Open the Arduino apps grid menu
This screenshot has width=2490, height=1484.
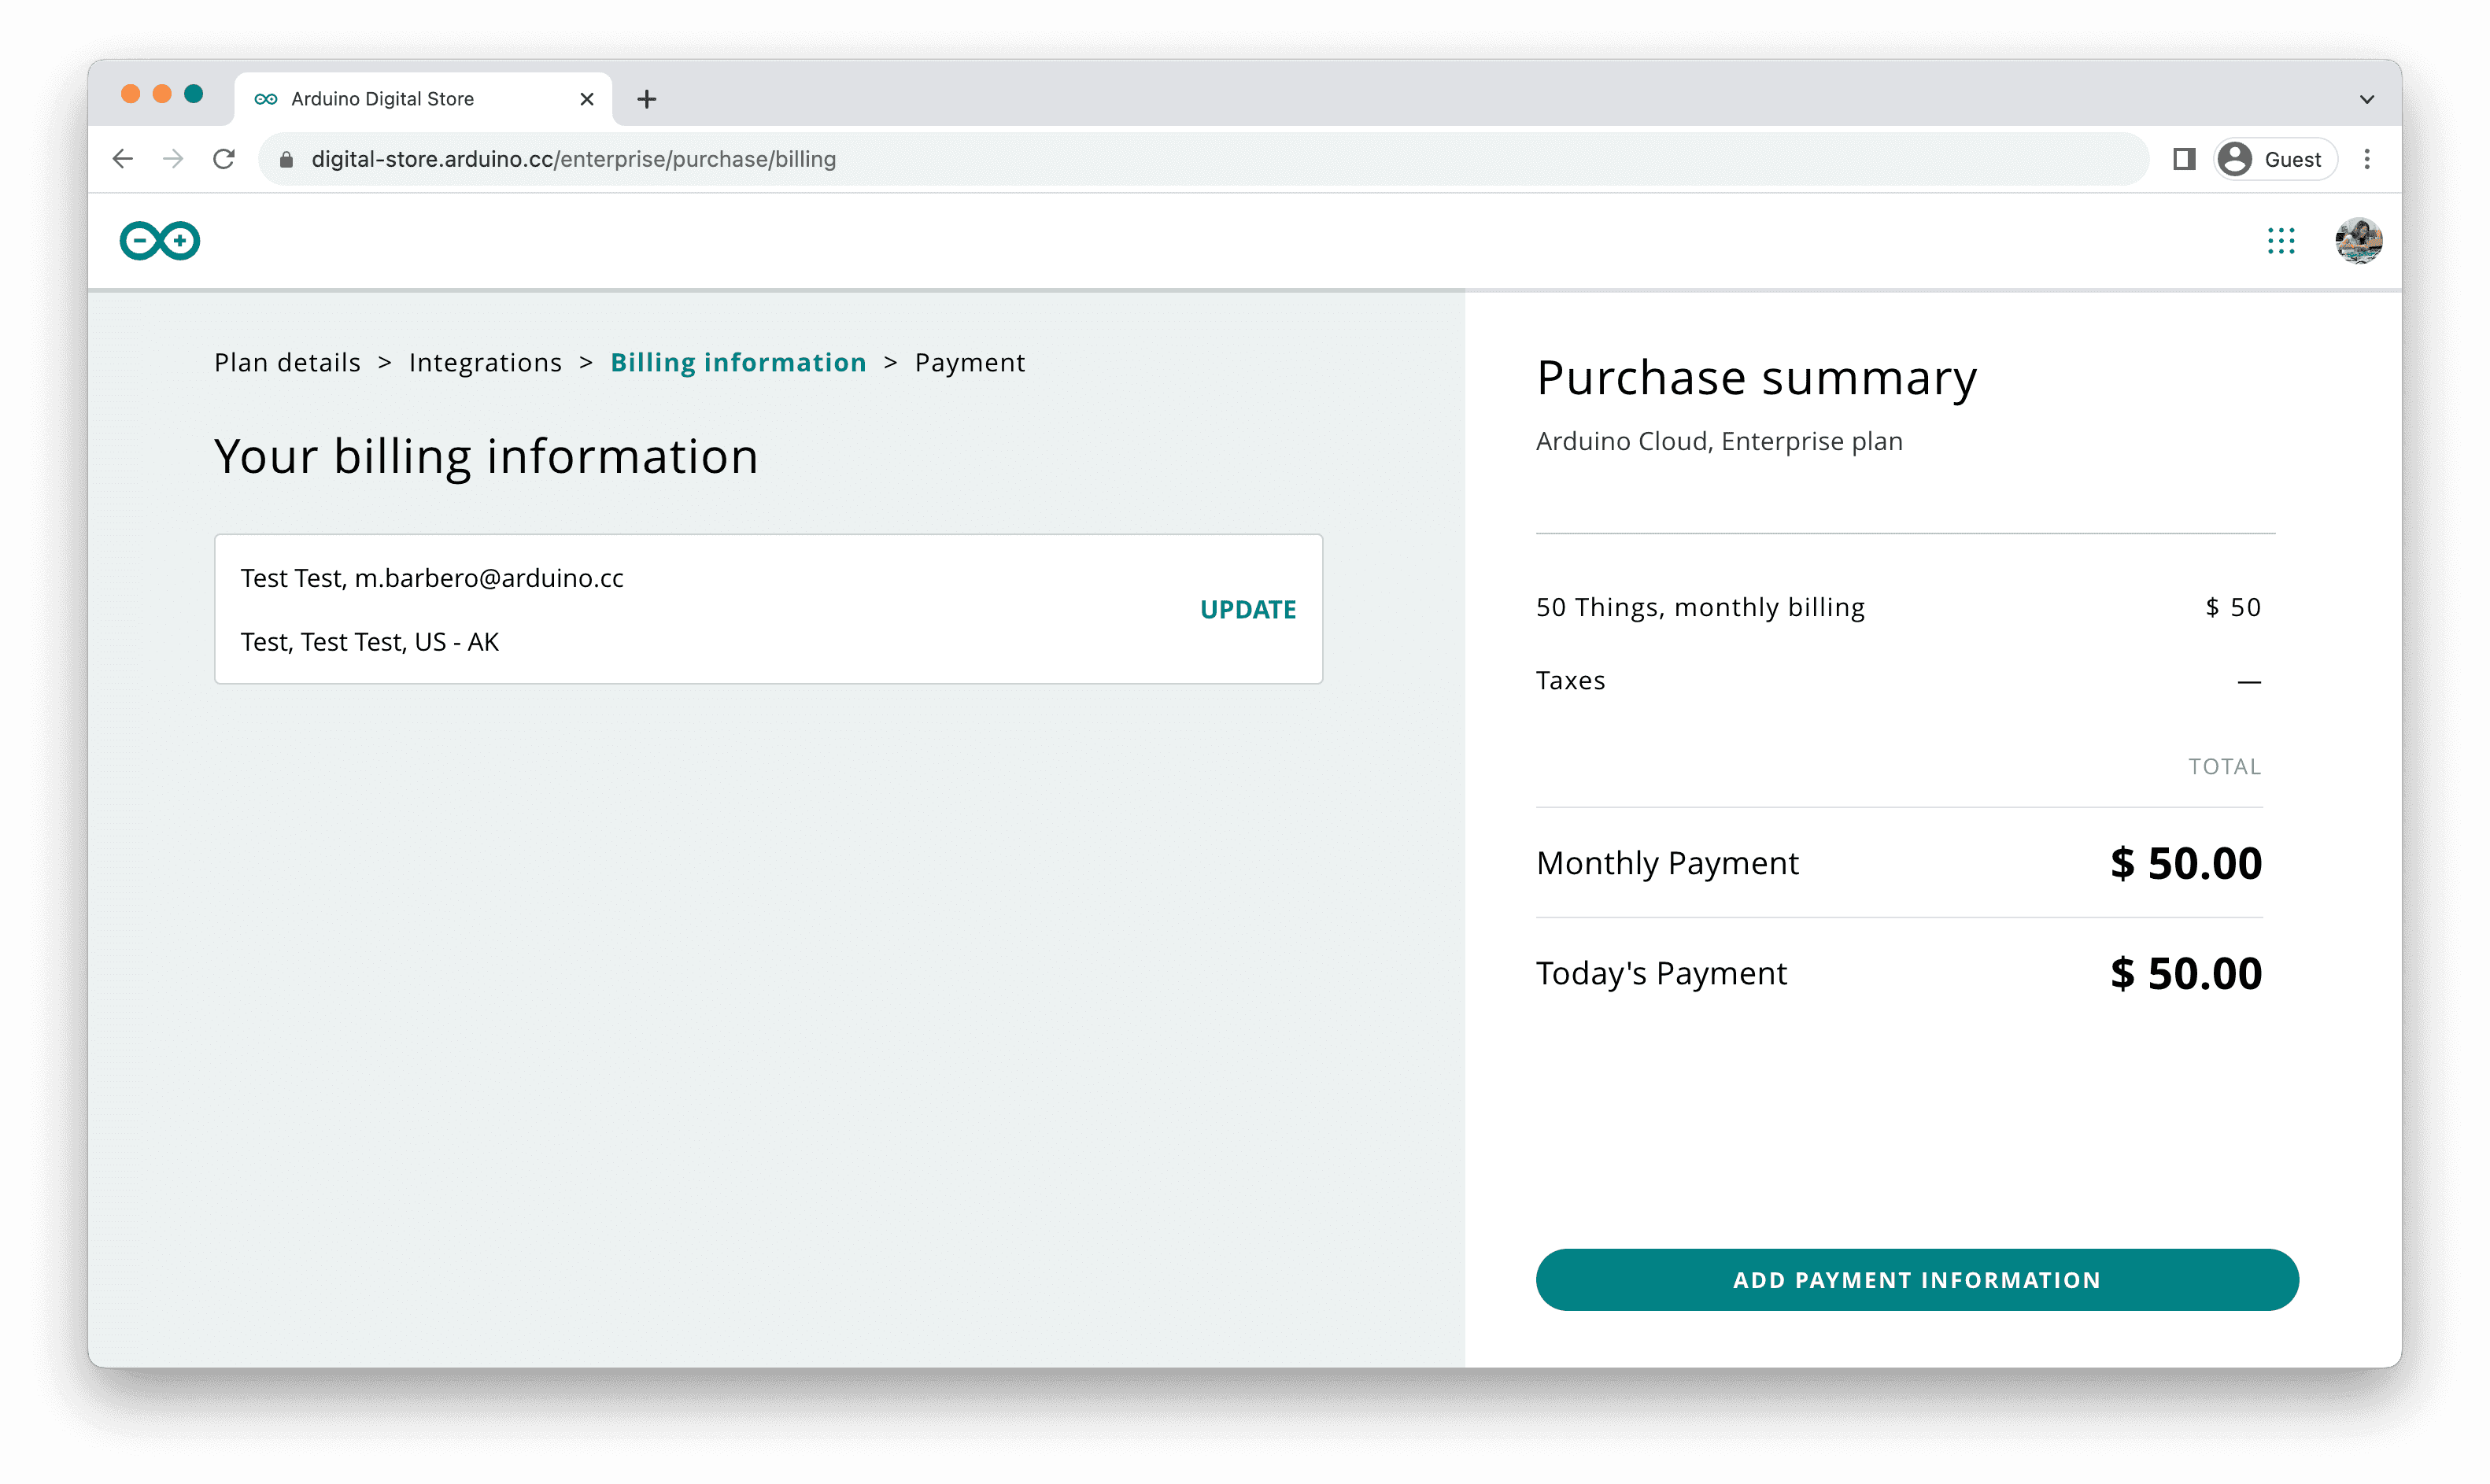click(x=2281, y=240)
